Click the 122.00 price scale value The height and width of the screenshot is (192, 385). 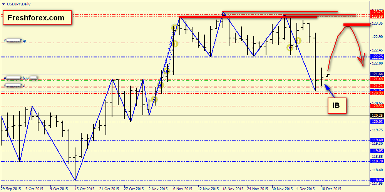[377, 63]
